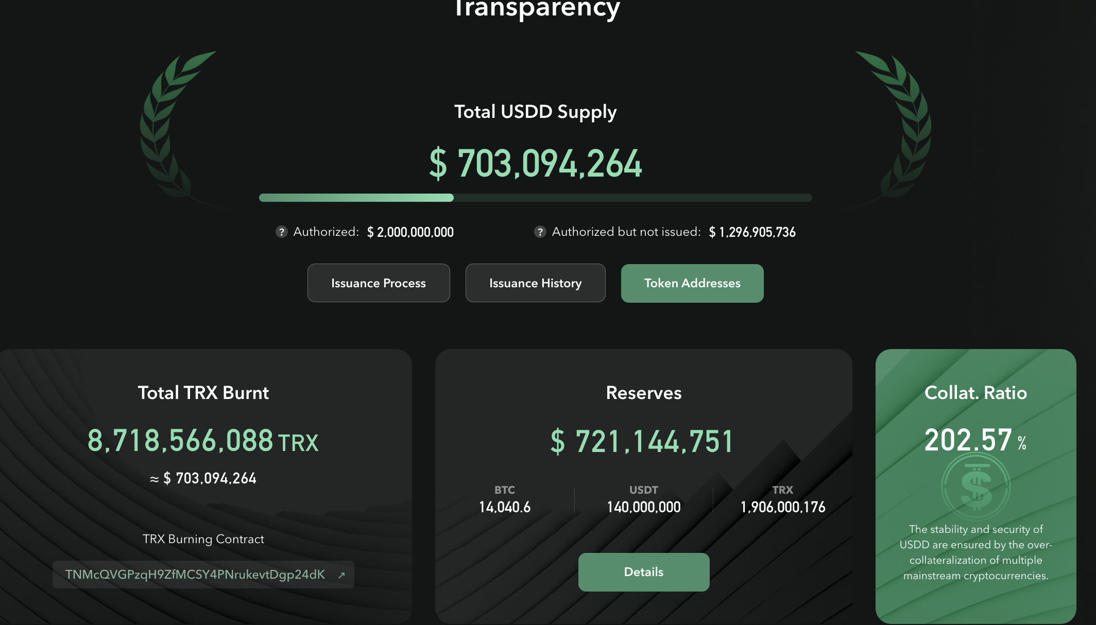This screenshot has height=625, width=1096.
Task: Click the reserves total $ 721,144,751
Action: click(x=642, y=442)
